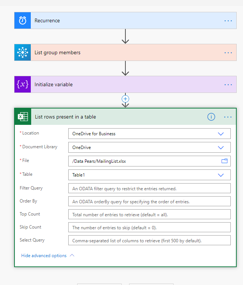
Task: Expand the Document Library dropdown
Action: tap(221, 148)
